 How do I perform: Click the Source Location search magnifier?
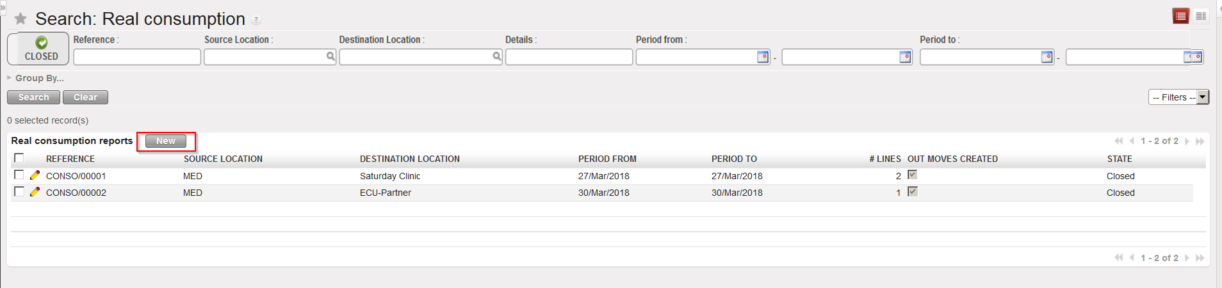coord(330,57)
